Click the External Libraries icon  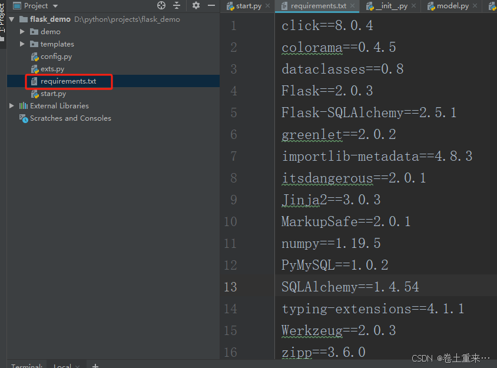[x=24, y=106]
